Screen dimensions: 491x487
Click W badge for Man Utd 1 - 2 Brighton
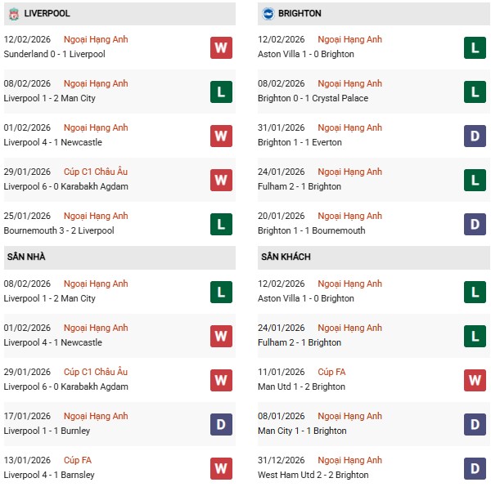(x=475, y=380)
